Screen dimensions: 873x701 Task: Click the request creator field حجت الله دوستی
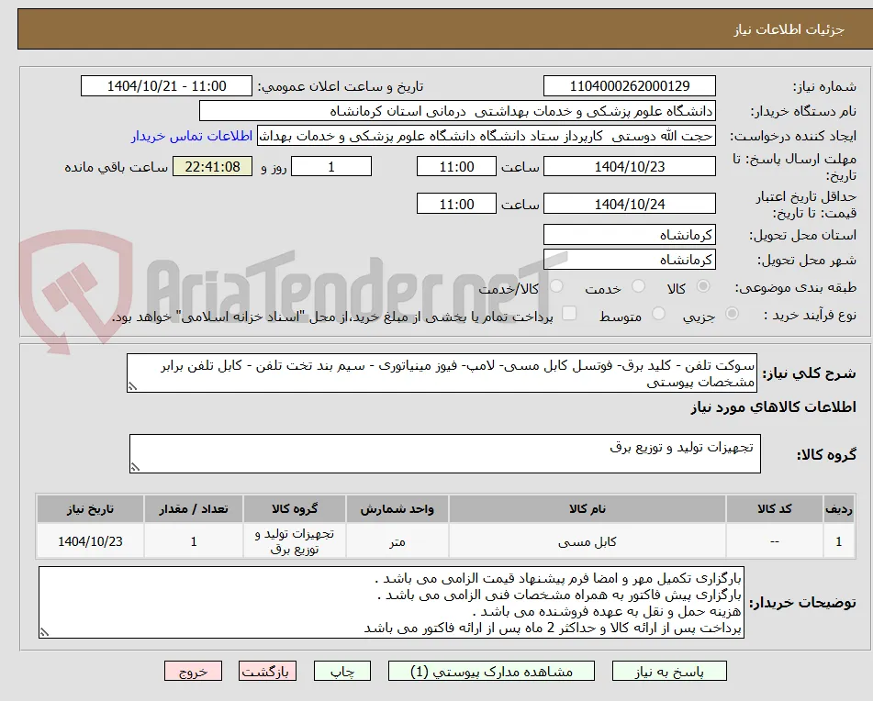(486, 137)
